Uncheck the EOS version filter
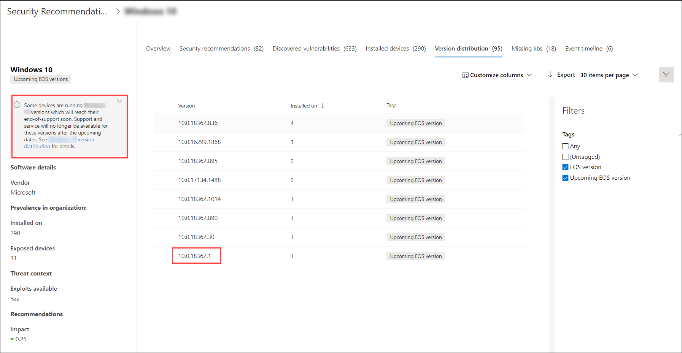Image resolution: width=682 pixels, height=353 pixels. 565,167
